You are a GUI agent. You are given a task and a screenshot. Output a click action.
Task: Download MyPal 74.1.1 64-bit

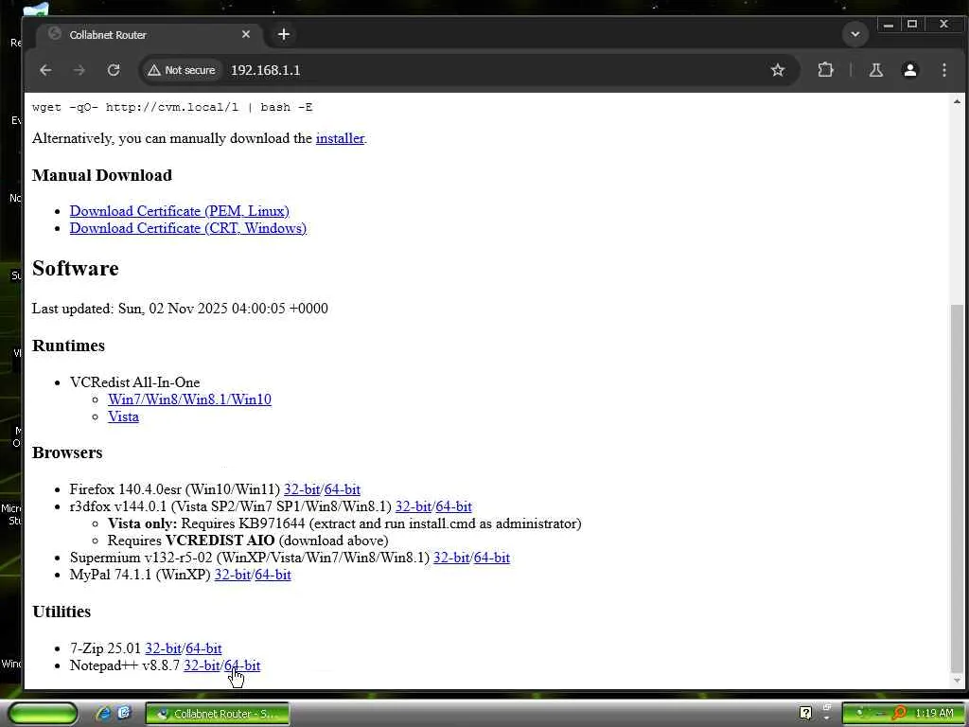(x=273, y=575)
